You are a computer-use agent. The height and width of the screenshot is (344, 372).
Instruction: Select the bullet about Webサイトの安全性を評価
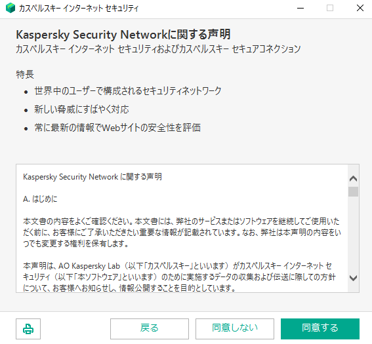point(117,128)
